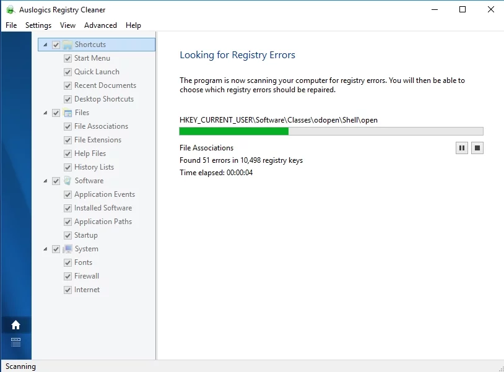
Task: Disable the Desktop Shortcuts checkbox
Action: coord(67,99)
